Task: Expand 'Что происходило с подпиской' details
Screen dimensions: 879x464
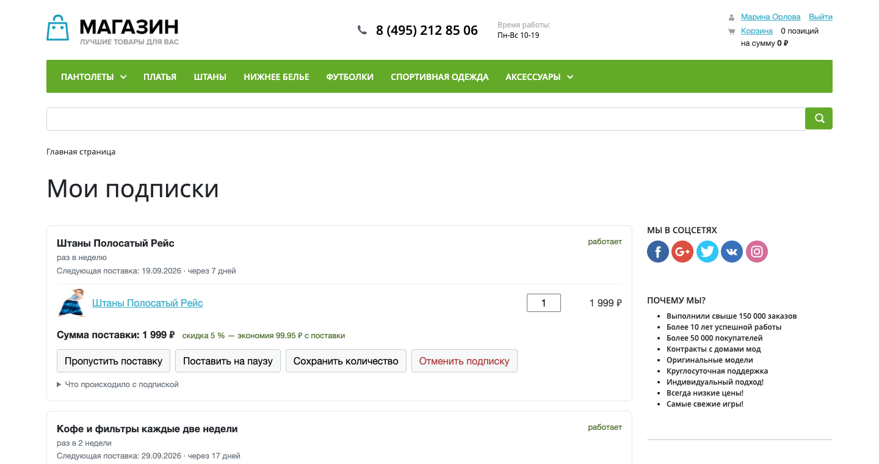Action: [x=118, y=385]
